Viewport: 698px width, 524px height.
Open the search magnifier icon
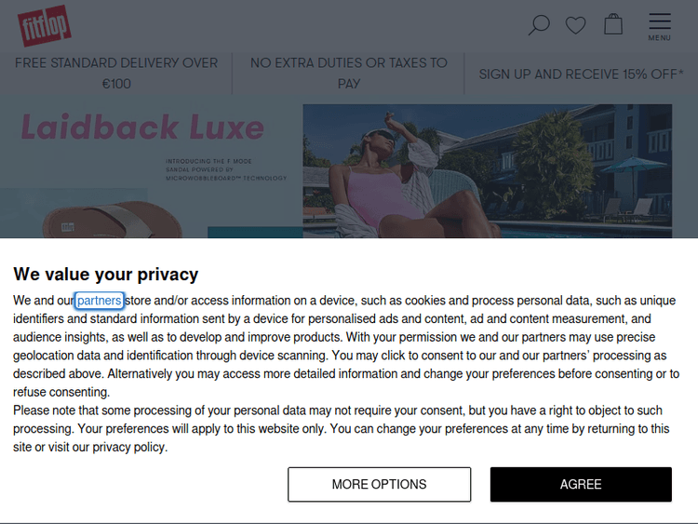point(539,25)
